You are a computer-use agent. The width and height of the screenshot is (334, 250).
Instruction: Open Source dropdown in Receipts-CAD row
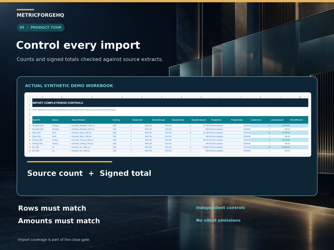click(71, 129)
